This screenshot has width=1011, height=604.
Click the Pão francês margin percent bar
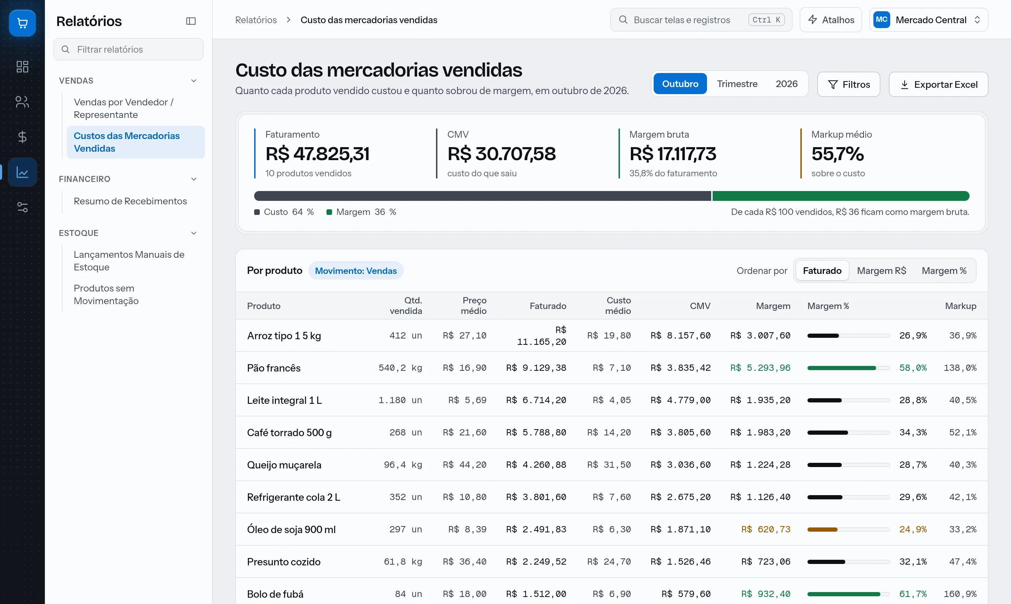coord(848,368)
